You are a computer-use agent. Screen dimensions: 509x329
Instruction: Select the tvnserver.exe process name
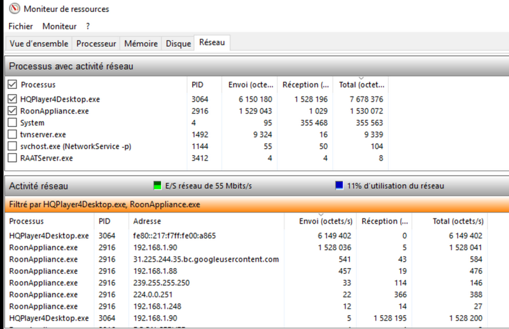[43, 135]
